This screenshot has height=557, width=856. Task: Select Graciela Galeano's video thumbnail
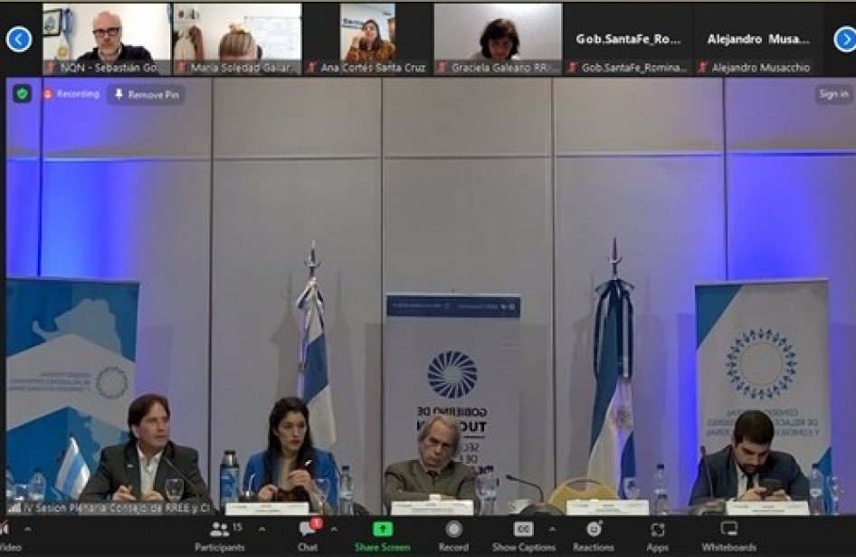click(498, 38)
